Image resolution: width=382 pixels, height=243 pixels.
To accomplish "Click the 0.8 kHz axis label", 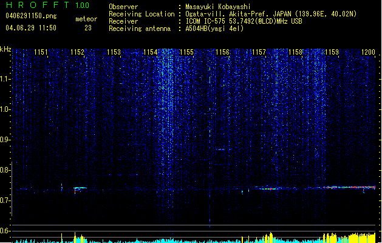I will tap(5, 170).
